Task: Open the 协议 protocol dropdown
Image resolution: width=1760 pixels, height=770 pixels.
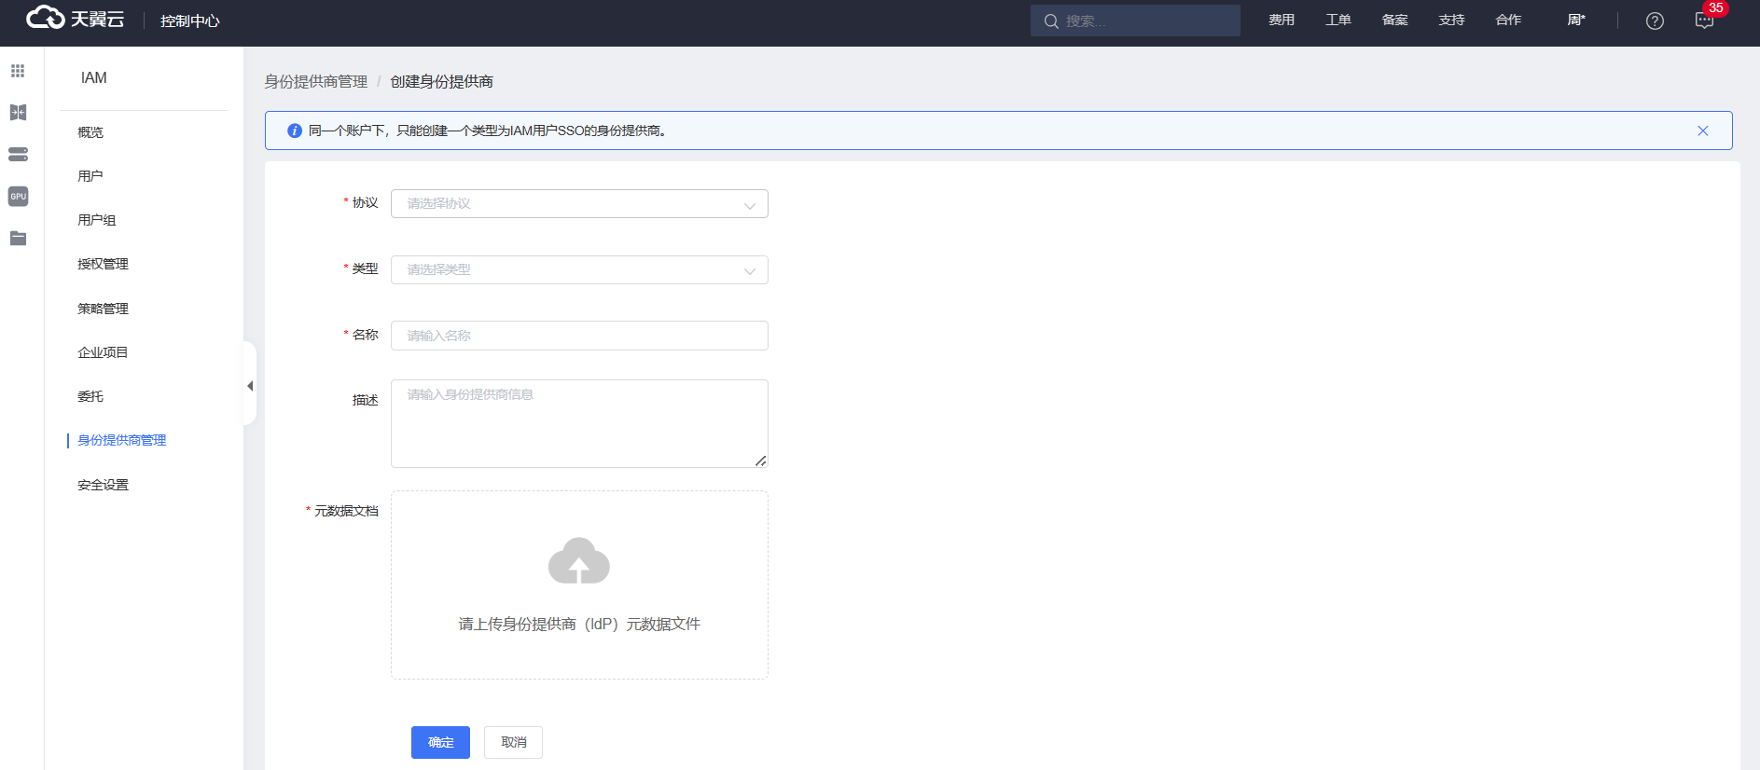Action: (579, 204)
